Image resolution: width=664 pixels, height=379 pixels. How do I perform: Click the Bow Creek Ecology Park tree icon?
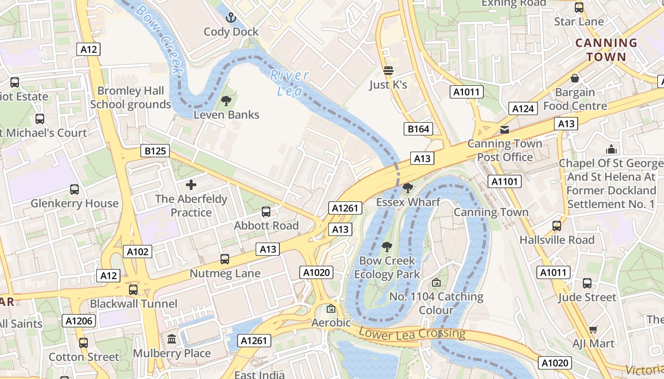(387, 246)
